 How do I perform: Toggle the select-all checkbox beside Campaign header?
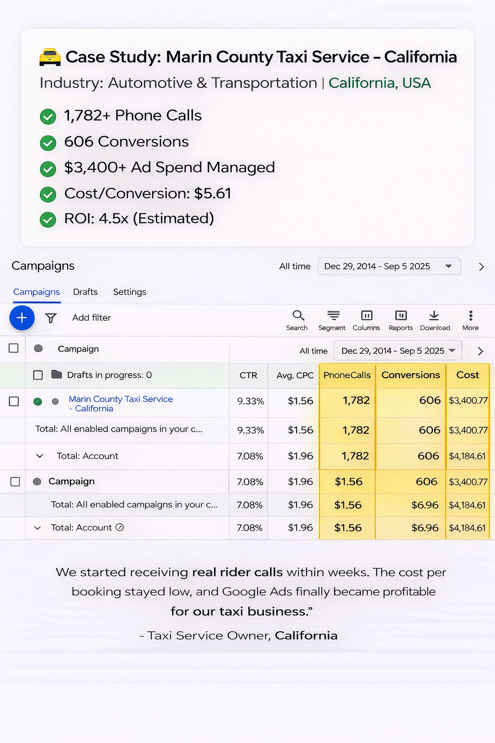(x=14, y=348)
